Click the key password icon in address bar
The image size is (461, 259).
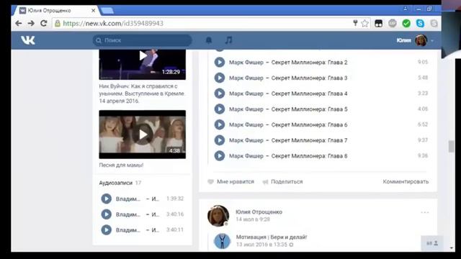coord(355,23)
